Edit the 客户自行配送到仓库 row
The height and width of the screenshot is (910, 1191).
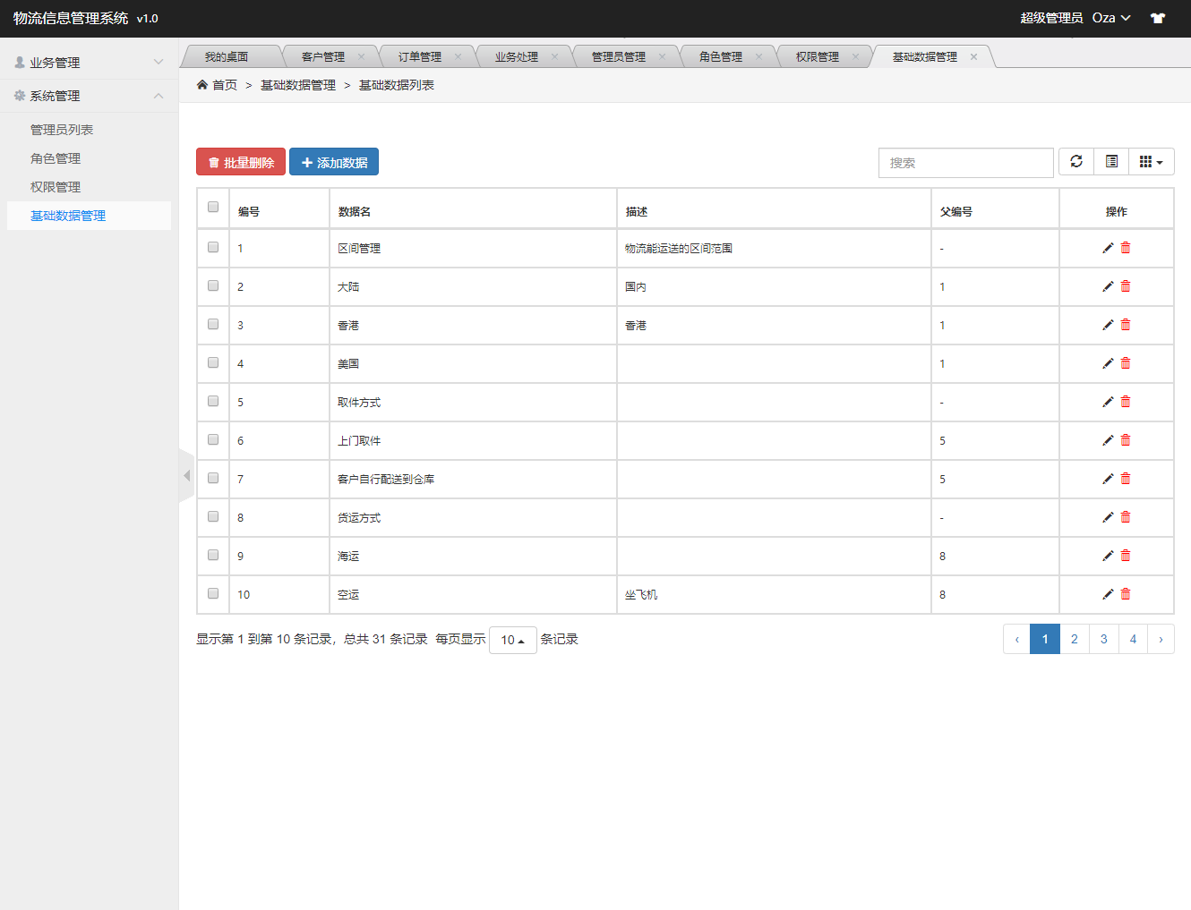[x=1108, y=479]
